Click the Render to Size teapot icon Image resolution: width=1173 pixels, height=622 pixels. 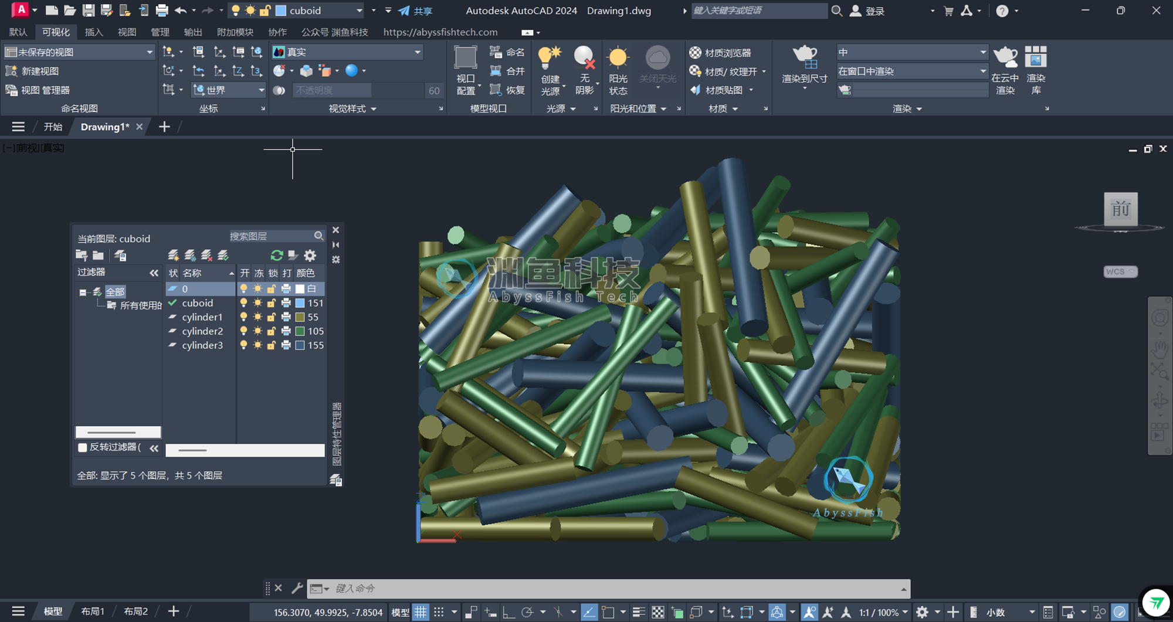[x=805, y=57]
